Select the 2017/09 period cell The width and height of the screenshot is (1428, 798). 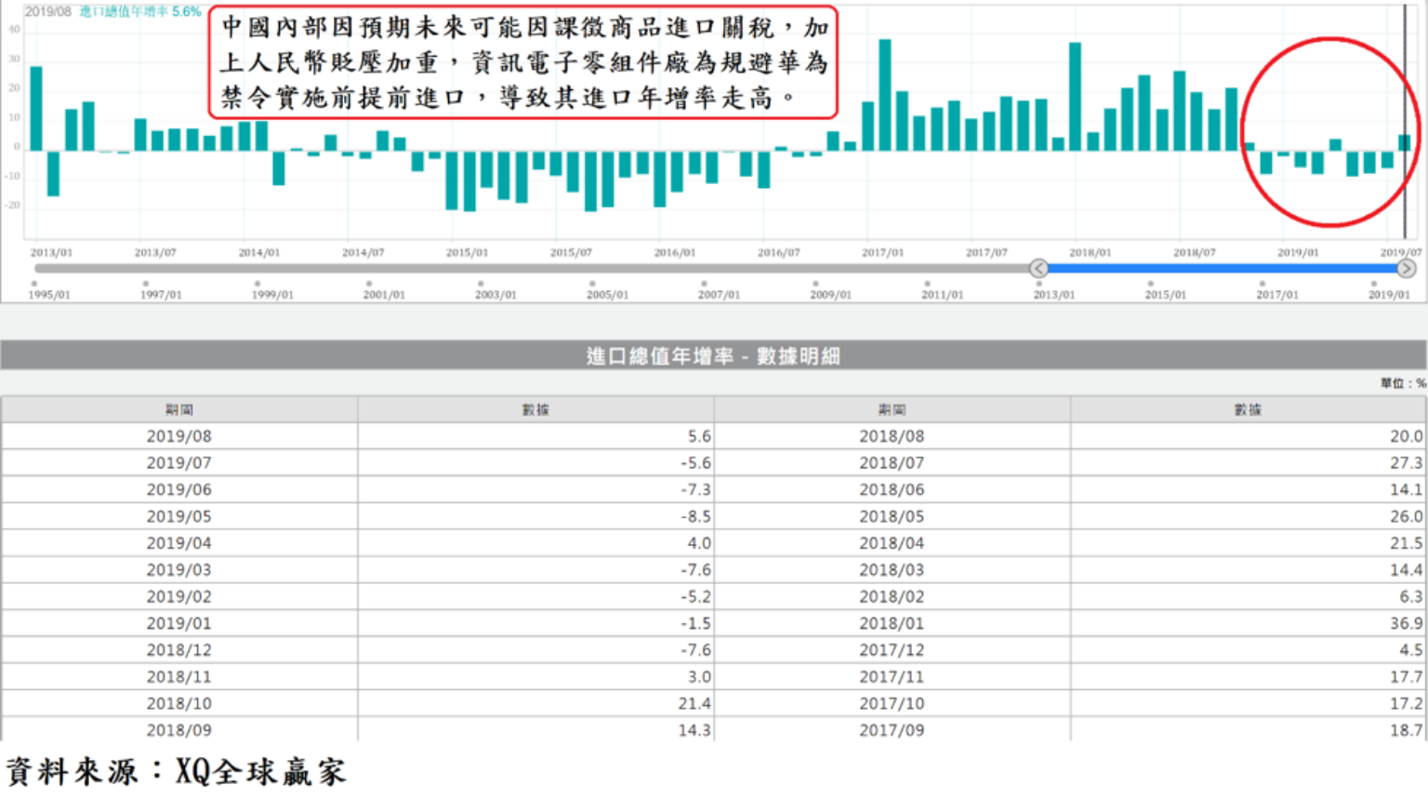[x=891, y=731]
